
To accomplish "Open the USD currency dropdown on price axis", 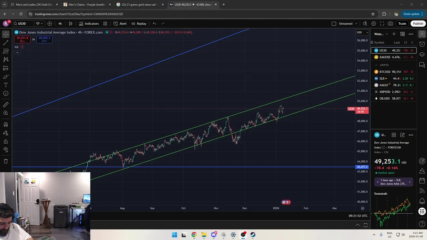I will coord(362,32).
